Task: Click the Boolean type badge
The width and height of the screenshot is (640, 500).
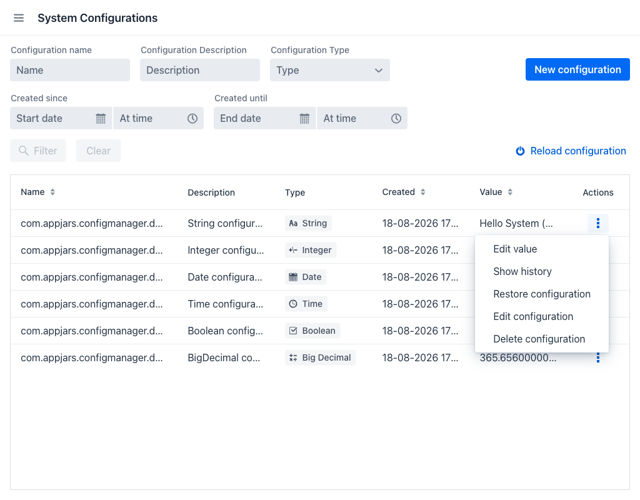Action: coord(312,331)
